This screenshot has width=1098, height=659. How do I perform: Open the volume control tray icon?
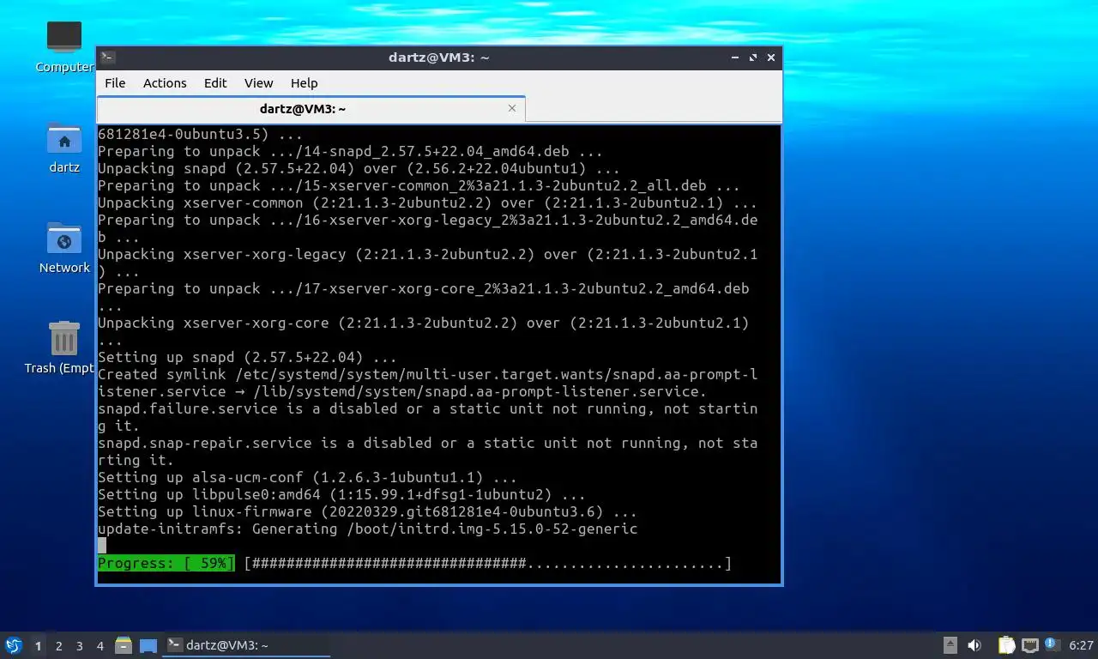tap(974, 645)
